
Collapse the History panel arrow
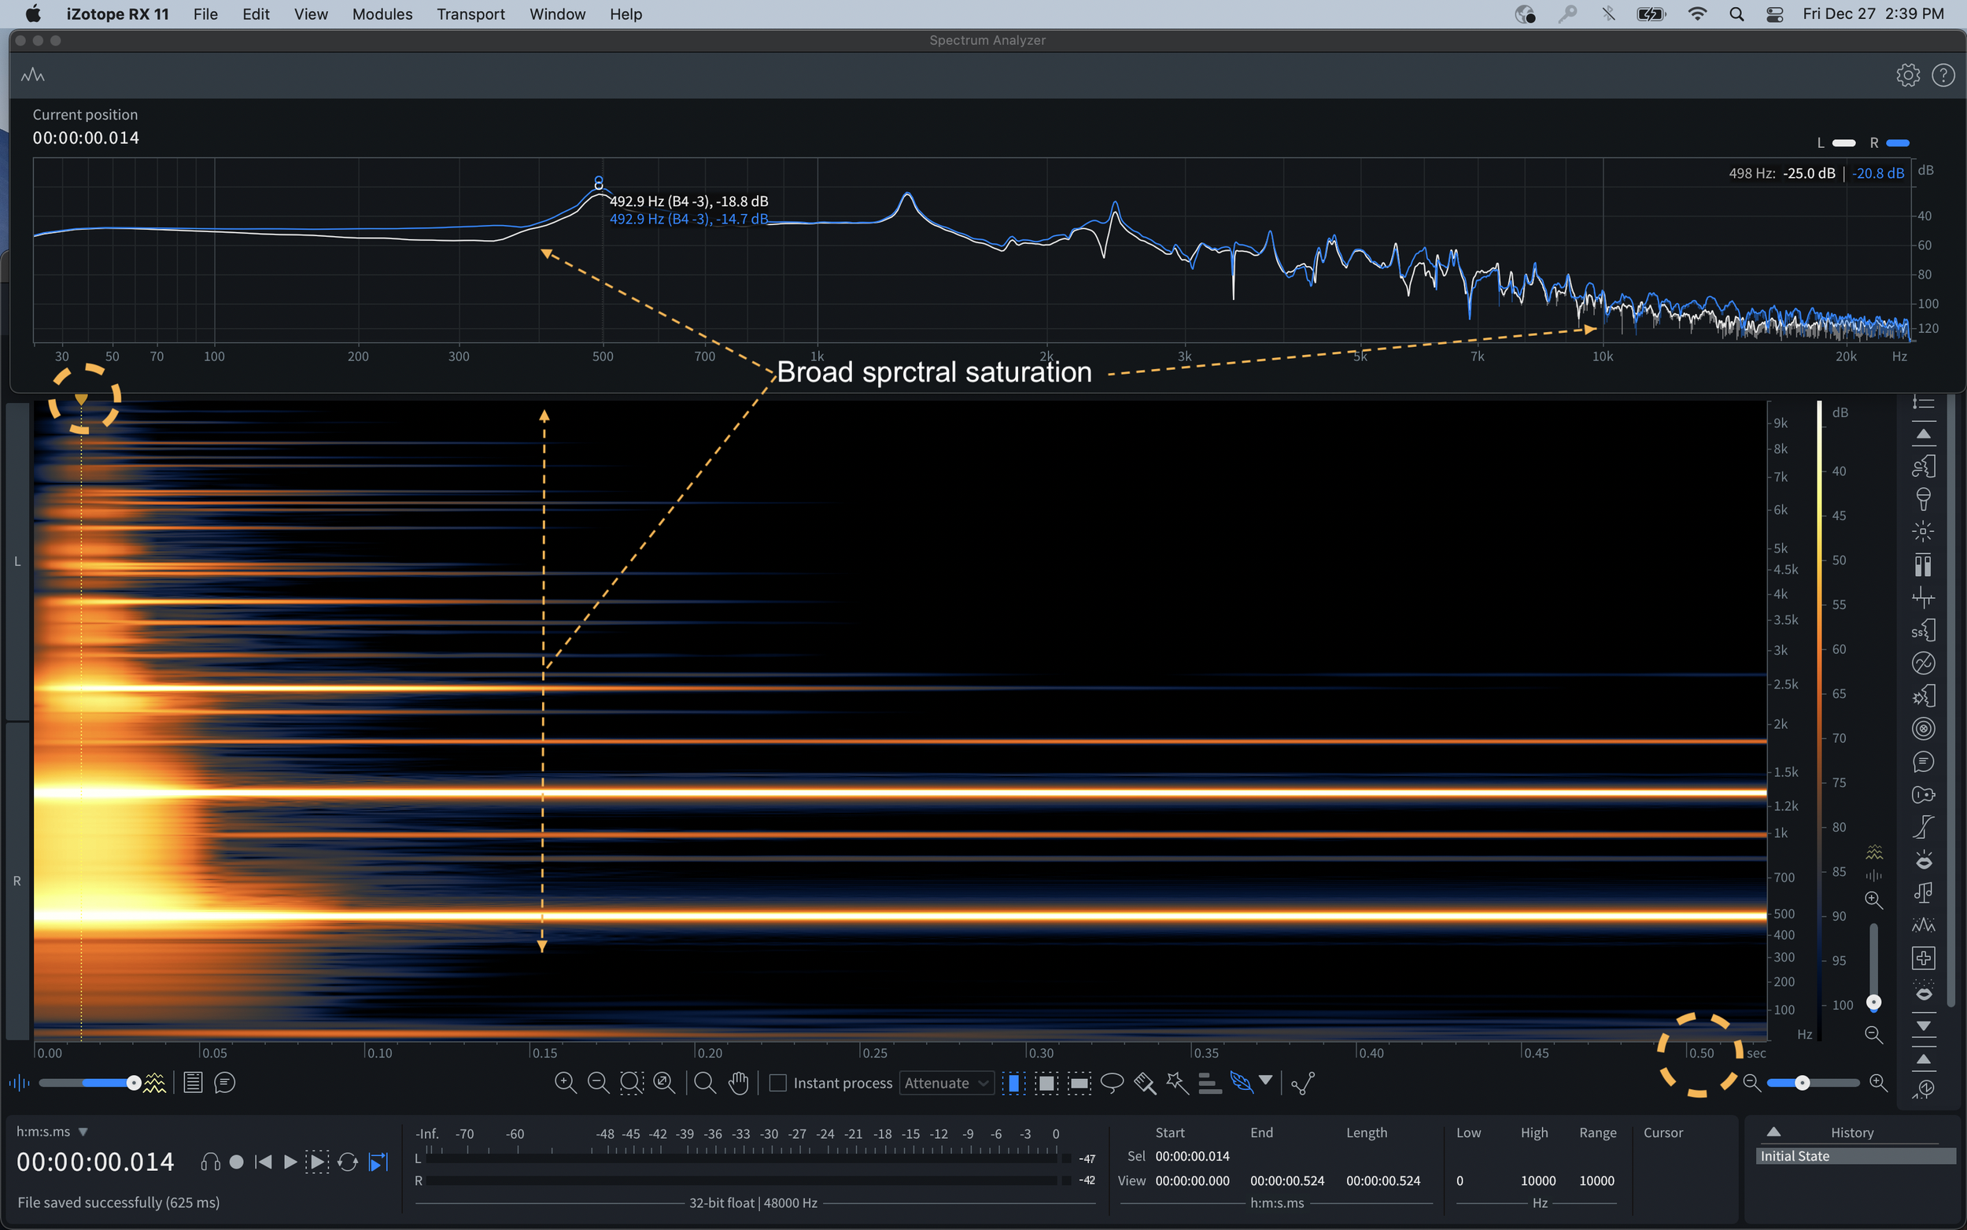pos(1773,1132)
